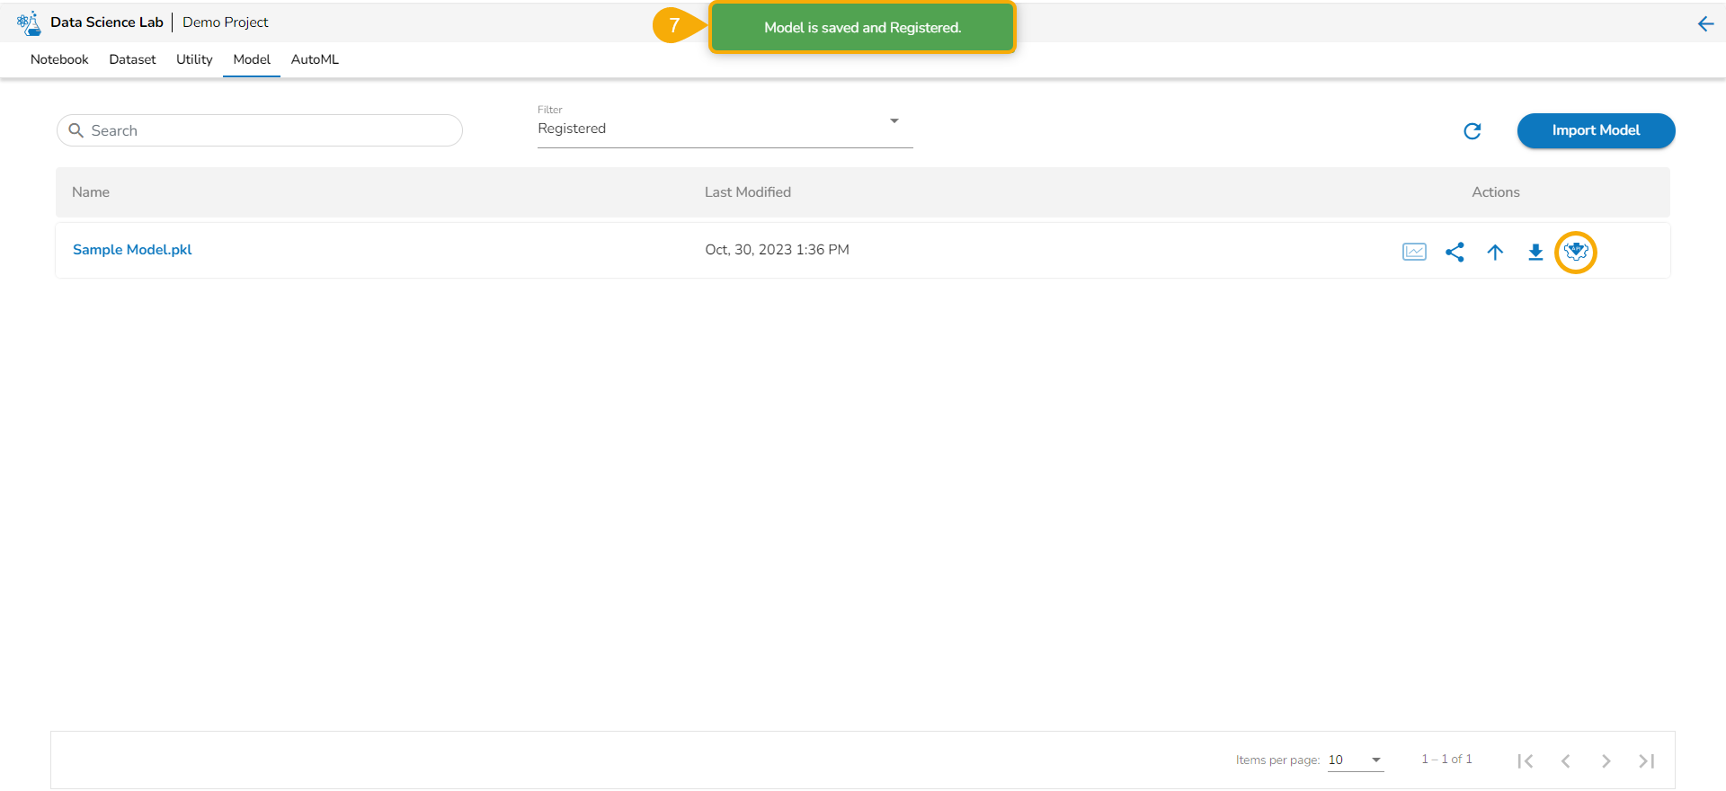Viewport: 1726px width, 791px height.
Task: Click the Import Model button
Action: pos(1596,130)
